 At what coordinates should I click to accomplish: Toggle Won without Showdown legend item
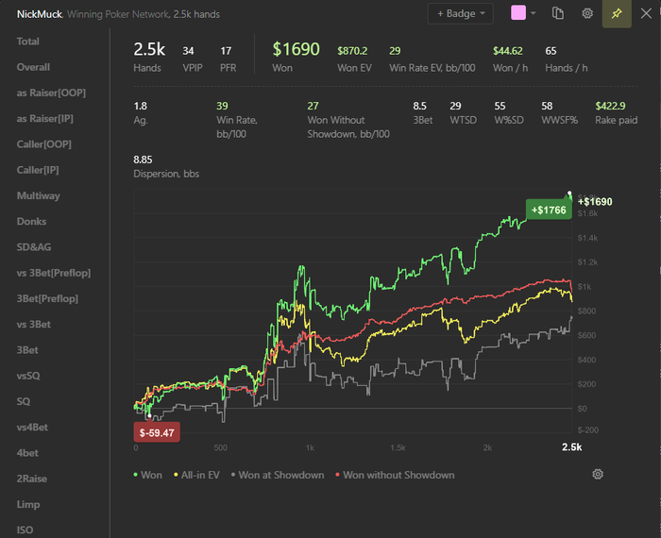pos(393,475)
